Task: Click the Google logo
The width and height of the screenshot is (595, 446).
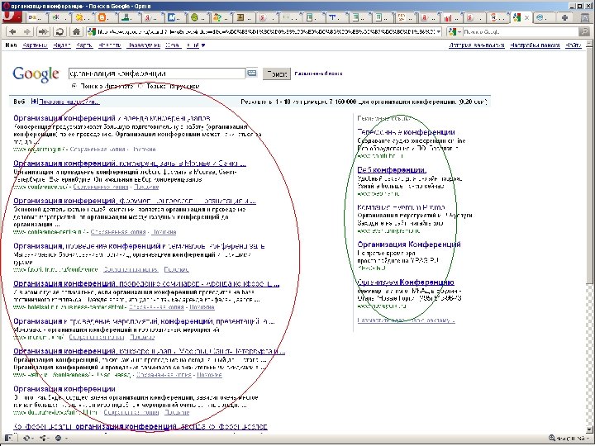Action: click(36, 74)
